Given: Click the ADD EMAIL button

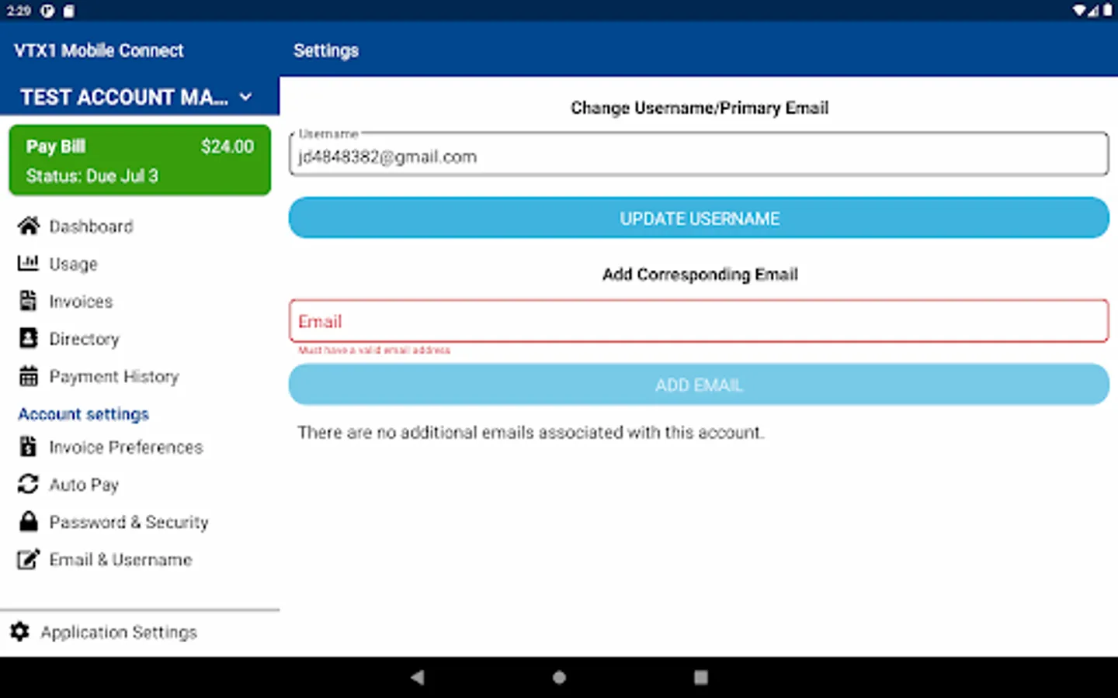Looking at the screenshot, I should pyautogui.click(x=699, y=385).
